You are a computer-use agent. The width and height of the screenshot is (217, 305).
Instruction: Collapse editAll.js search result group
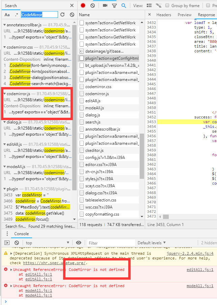click(4, 144)
